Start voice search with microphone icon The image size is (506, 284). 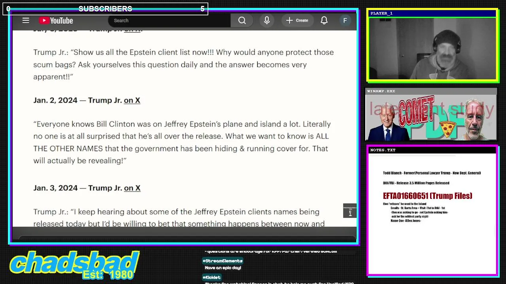click(267, 21)
